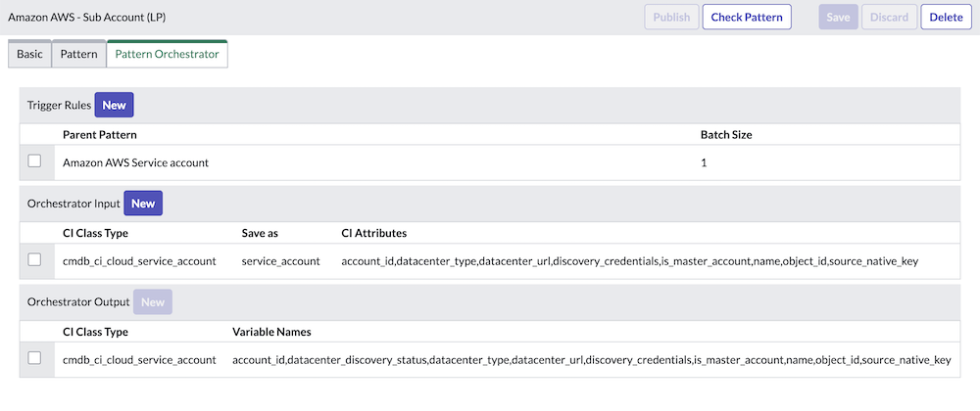Click Orchestrator Output CI Class Type header

[96, 332]
